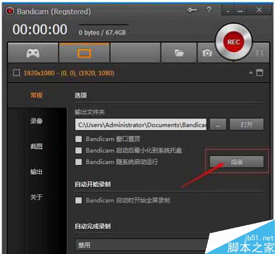
Task: Open the 常规 settings tab
Action: click(x=36, y=96)
